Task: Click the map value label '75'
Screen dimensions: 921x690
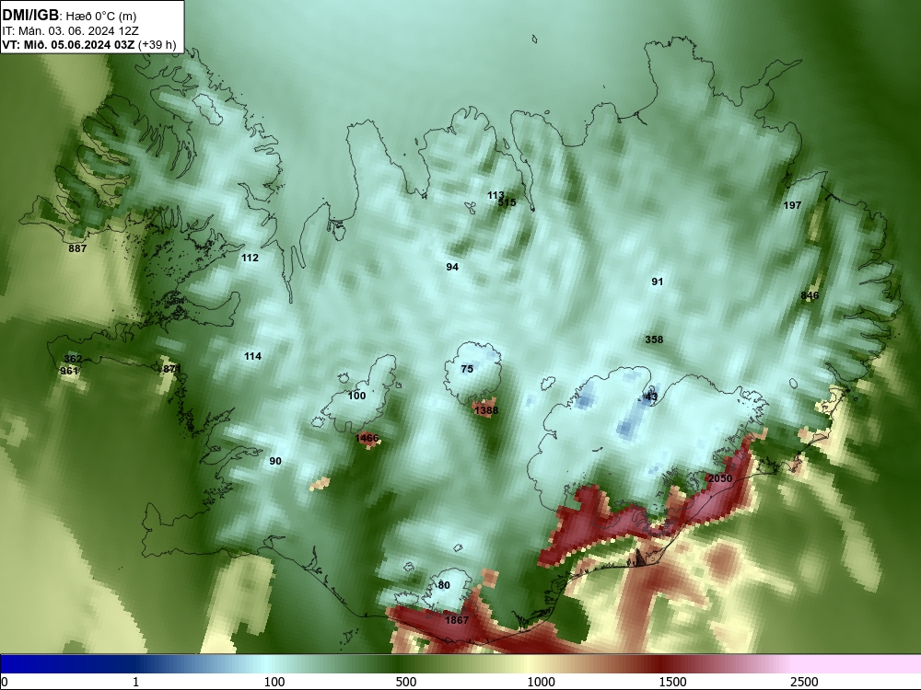Action: (467, 369)
